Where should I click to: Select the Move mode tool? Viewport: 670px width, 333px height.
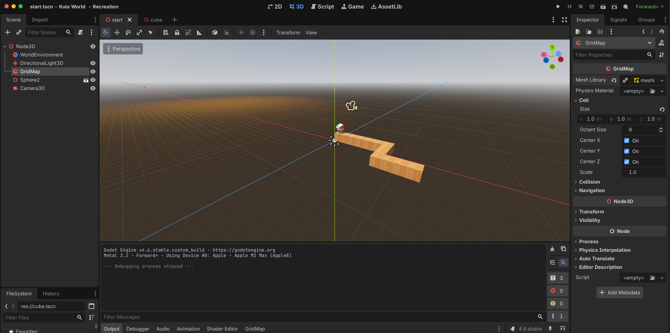117,32
